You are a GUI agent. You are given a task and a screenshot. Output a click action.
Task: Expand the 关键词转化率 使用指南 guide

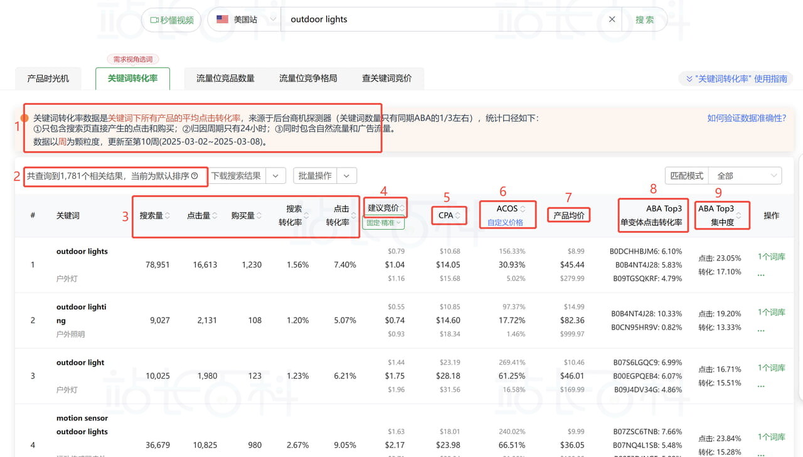click(735, 78)
